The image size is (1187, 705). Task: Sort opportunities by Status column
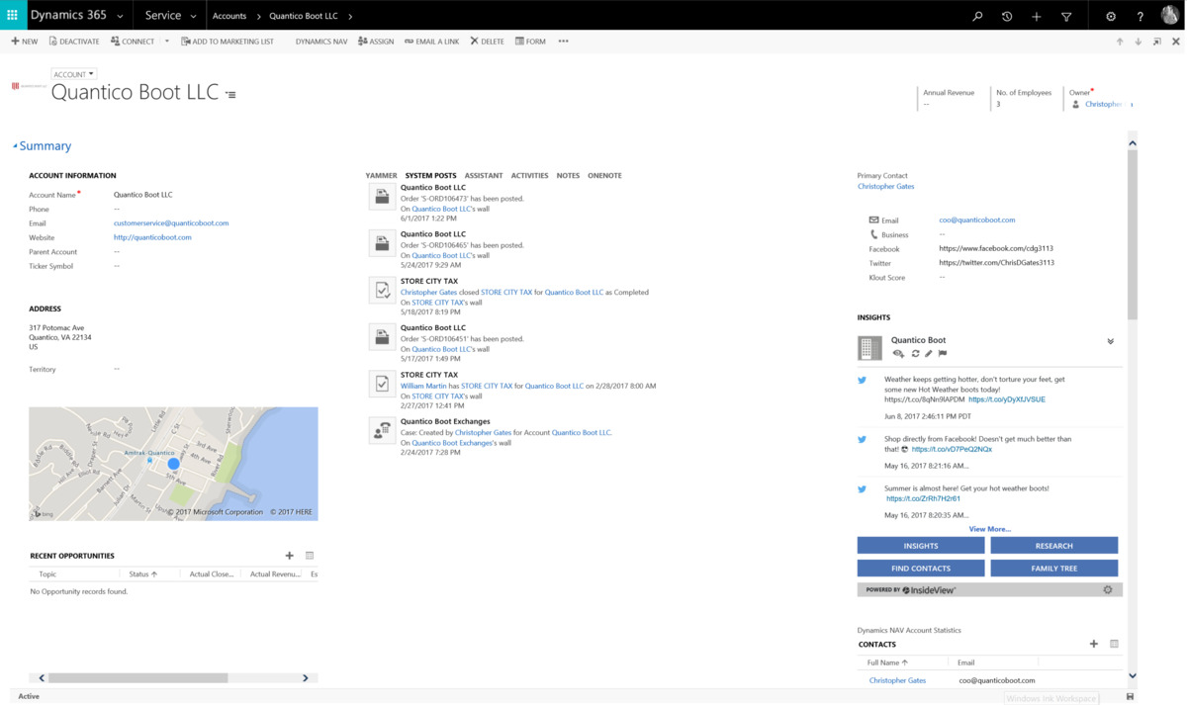click(143, 573)
